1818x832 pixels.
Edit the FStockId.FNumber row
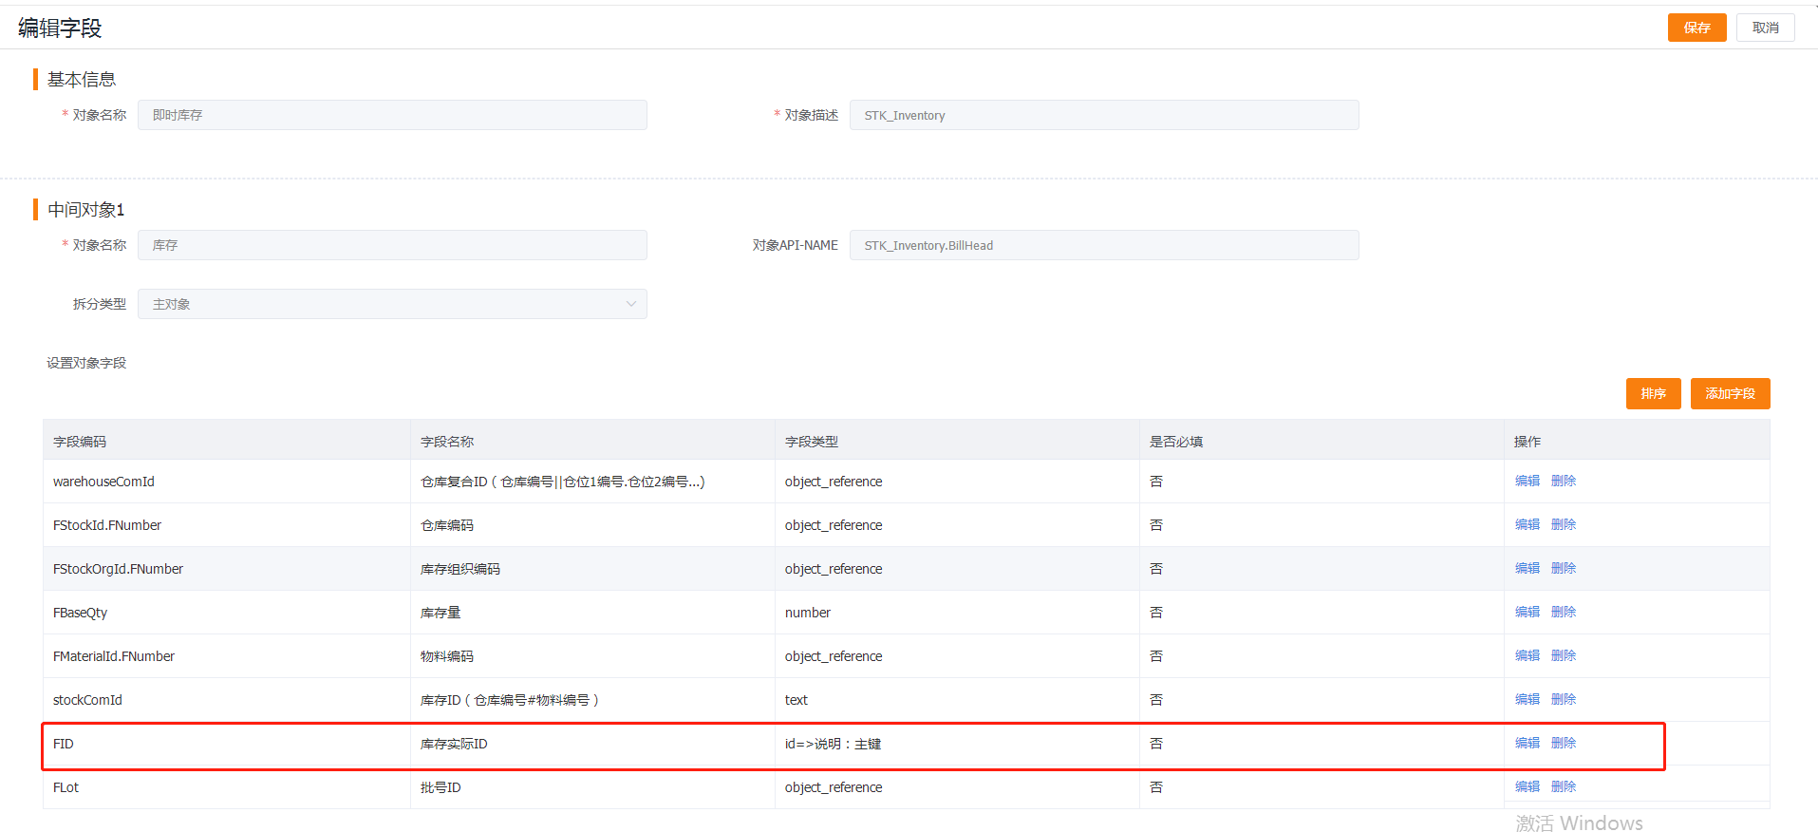click(1527, 524)
